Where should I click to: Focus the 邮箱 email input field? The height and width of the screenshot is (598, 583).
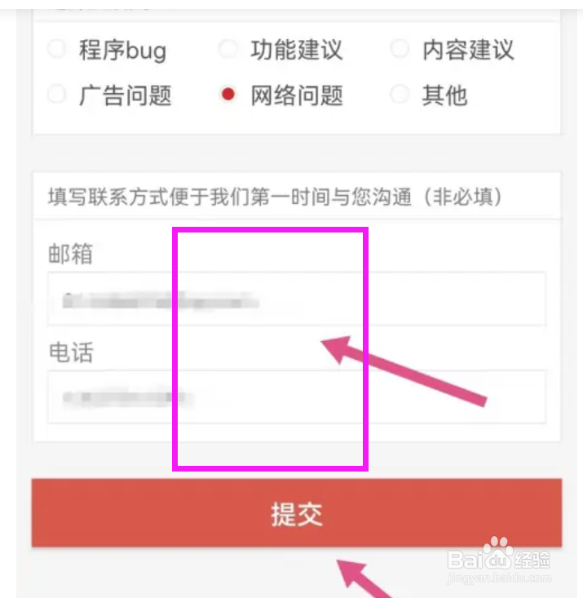coord(297,299)
